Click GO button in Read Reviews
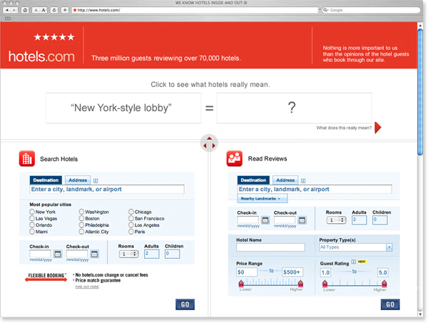This screenshot has height=323, width=428. pos(390,304)
